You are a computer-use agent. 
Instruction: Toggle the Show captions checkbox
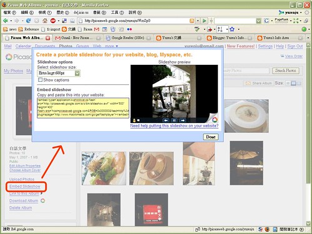(40, 80)
